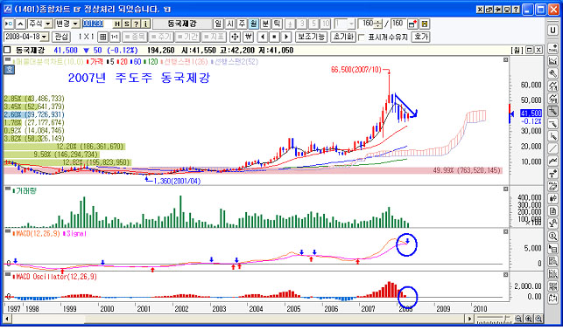Open the 호가 quote button

click(421, 37)
